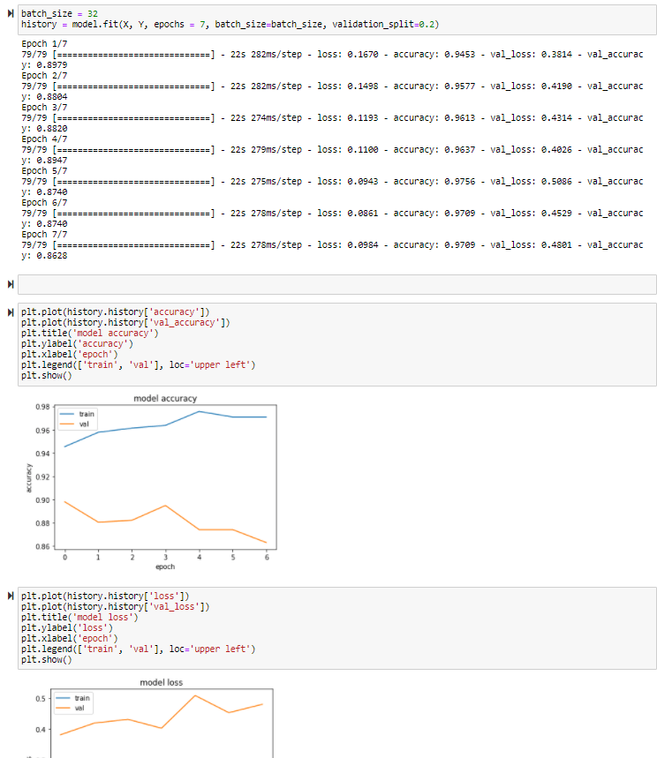Click the run arrow next to the accuracy plot code
This screenshot has width=657, height=758.
[11, 311]
